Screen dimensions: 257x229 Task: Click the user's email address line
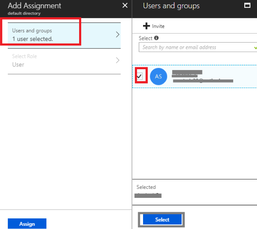coord(203,80)
